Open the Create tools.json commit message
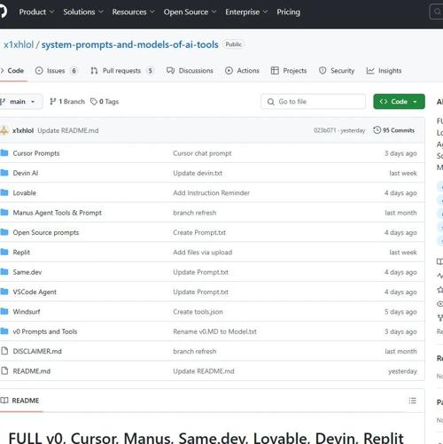Image resolution: width=443 pixels, height=444 pixels. (198, 312)
